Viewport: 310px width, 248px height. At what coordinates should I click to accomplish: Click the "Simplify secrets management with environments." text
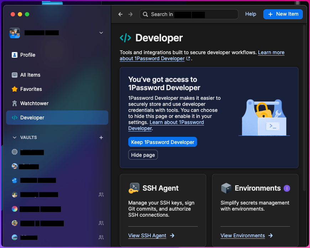tap(255, 206)
